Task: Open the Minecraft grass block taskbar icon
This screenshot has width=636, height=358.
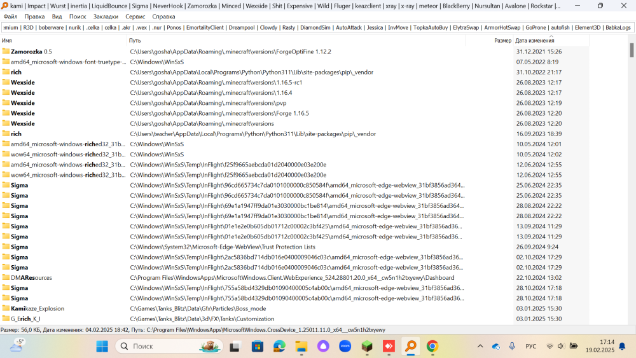Action: click(367, 347)
